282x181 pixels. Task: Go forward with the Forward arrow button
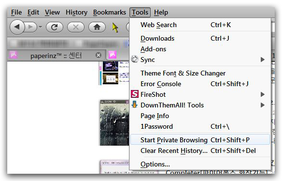pyautogui.click(x=31, y=27)
